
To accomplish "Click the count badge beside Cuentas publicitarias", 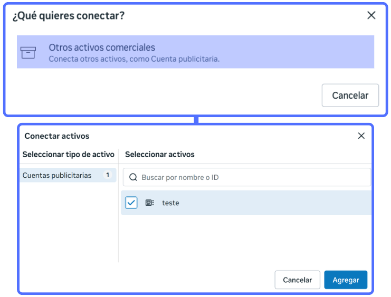I will click(108, 175).
